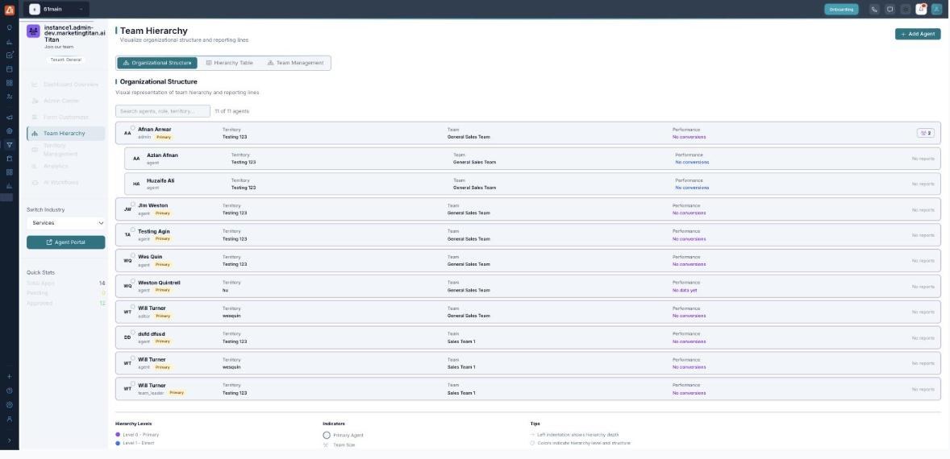The image size is (950, 459).
Task: Select the primary radio for Testing Agin
Action: [133, 229]
